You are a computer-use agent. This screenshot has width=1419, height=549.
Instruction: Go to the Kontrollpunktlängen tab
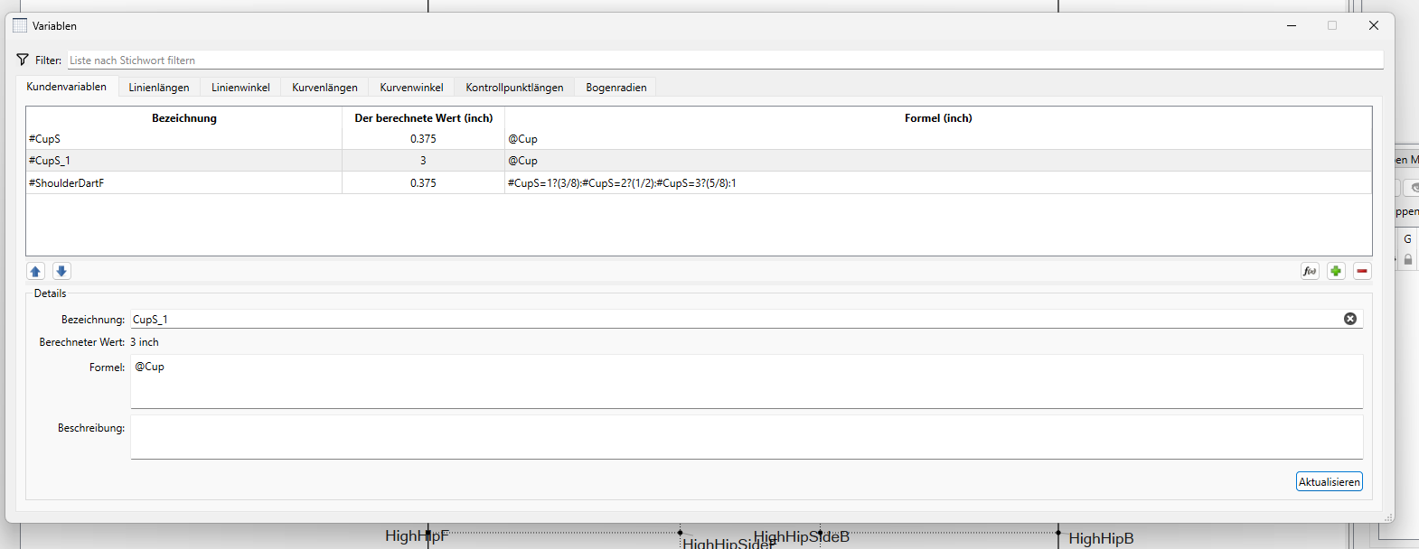coord(514,88)
